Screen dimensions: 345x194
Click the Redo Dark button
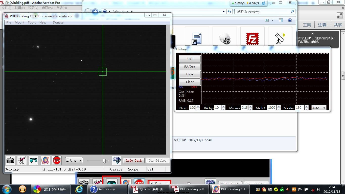tap(134, 161)
